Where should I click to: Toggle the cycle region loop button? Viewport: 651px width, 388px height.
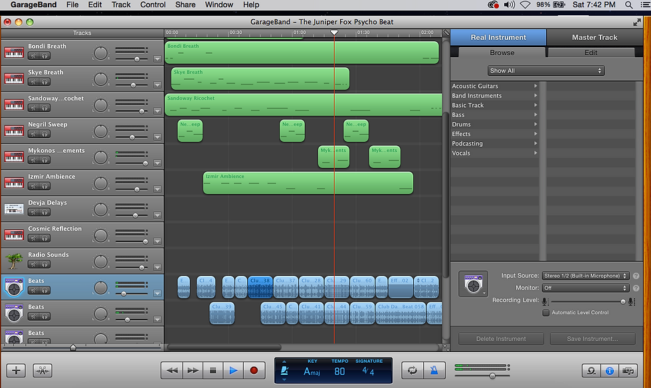pyautogui.click(x=413, y=370)
